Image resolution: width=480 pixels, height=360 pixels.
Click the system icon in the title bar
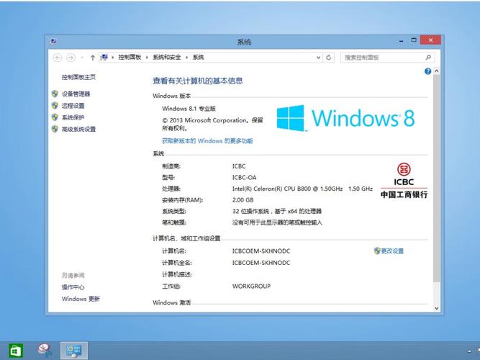pos(53,41)
